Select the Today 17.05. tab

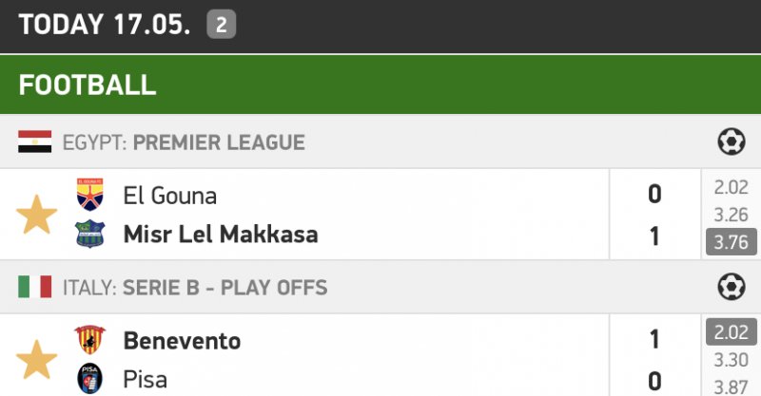pyautogui.click(x=105, y=25)
